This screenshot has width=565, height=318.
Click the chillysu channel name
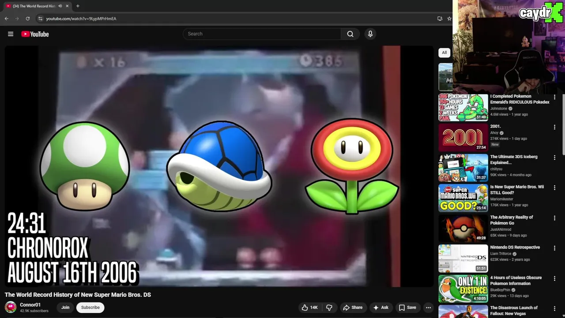coord(496,169)
